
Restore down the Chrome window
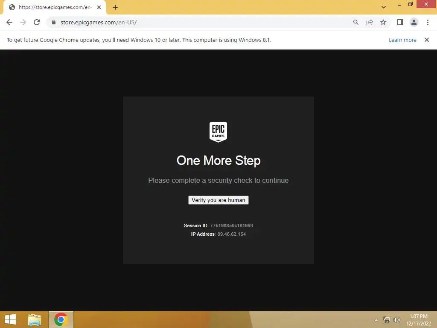click(410, 4)
